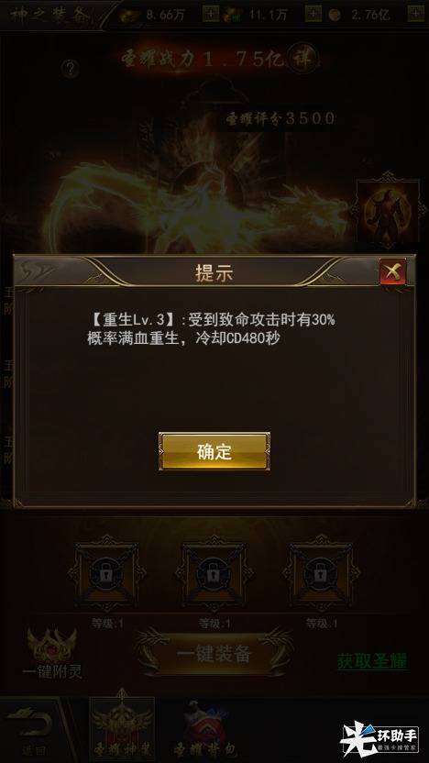
Task: Tap the 详 details icon beside 圣耀战力
Action: [x=302, y=59]
